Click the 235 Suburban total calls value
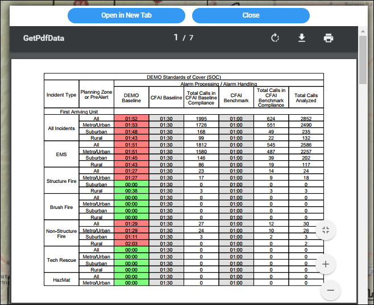The width and height of the screenshot is (374, 305). pos(306,132)
